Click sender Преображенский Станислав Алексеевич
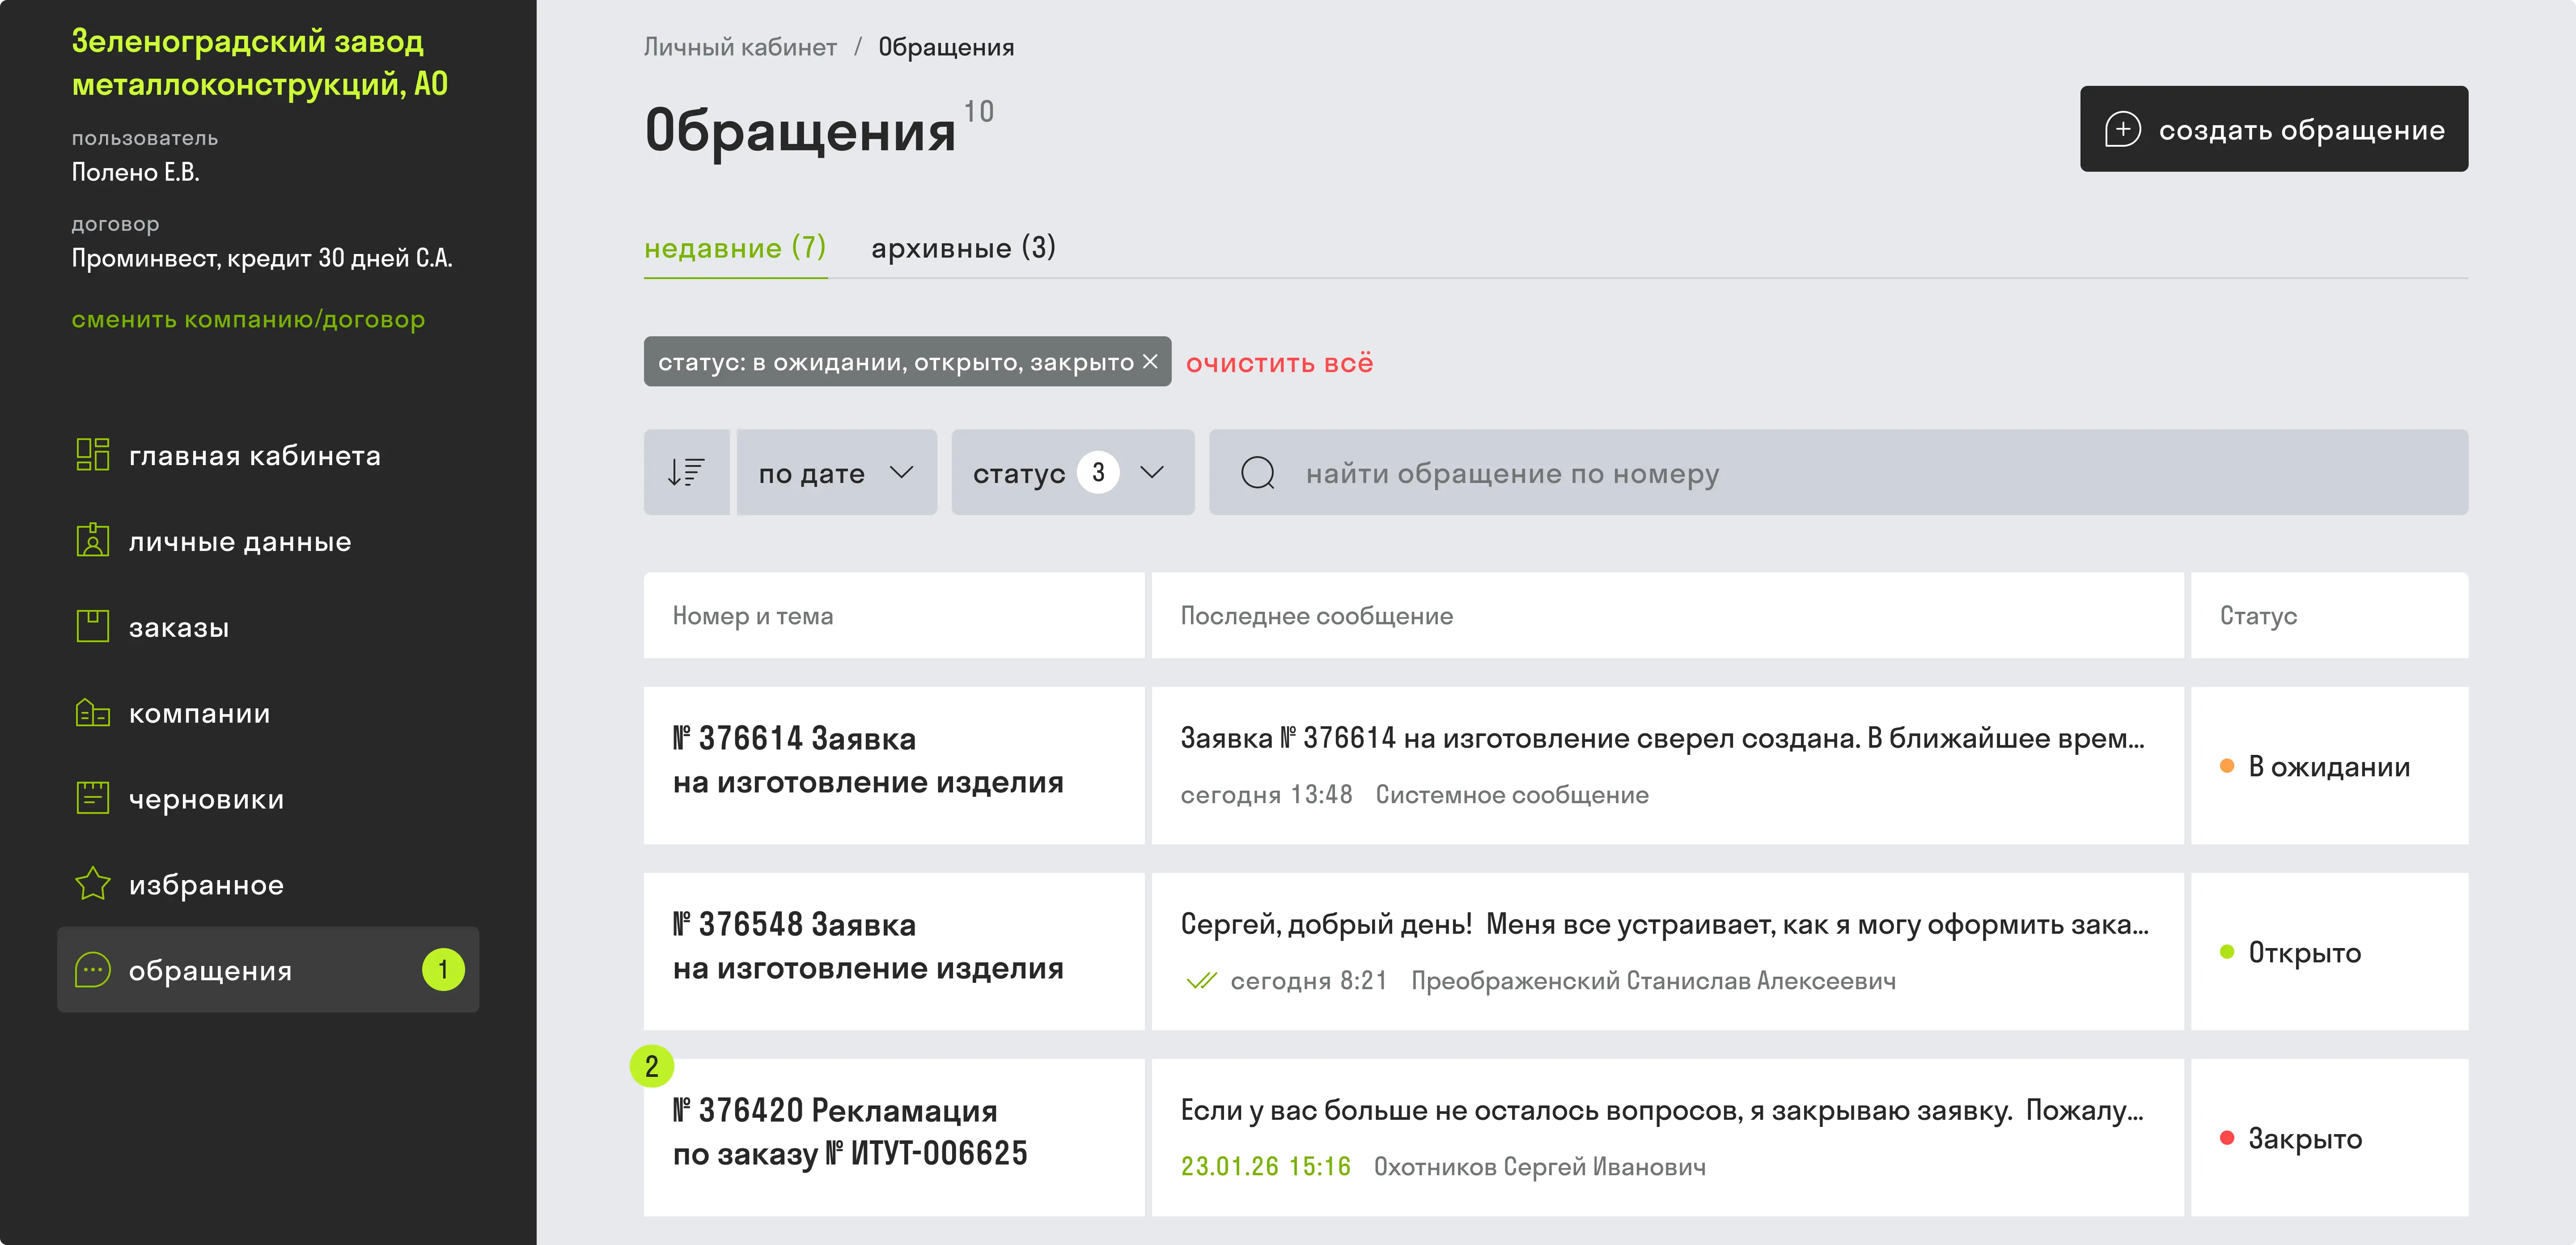2576x1245 pixels. [x=1653, y=981]
